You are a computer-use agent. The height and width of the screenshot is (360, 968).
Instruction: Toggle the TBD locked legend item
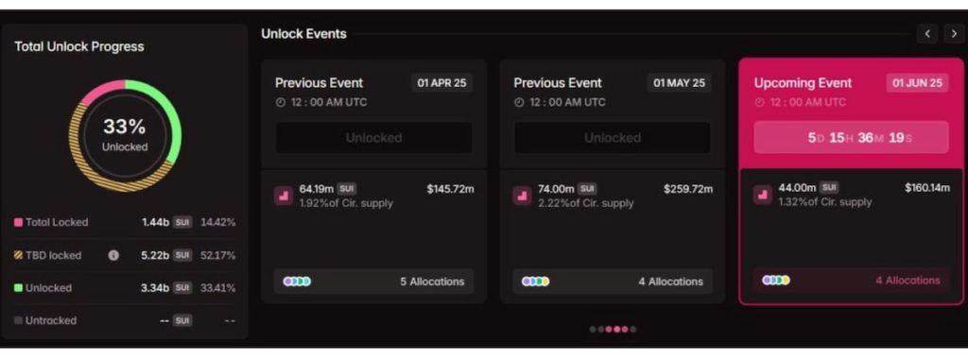(x=47, y=255)
